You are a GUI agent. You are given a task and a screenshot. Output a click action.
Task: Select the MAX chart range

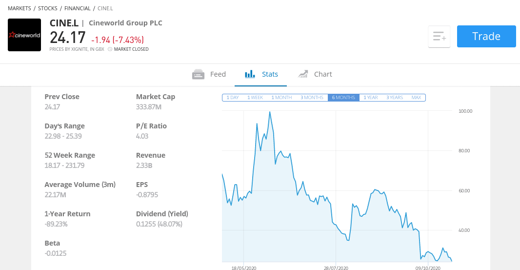(416, 98)
